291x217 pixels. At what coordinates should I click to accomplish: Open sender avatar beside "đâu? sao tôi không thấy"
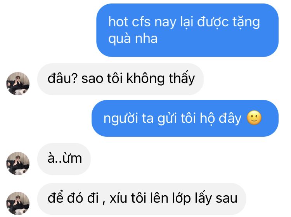click(18, 84)
